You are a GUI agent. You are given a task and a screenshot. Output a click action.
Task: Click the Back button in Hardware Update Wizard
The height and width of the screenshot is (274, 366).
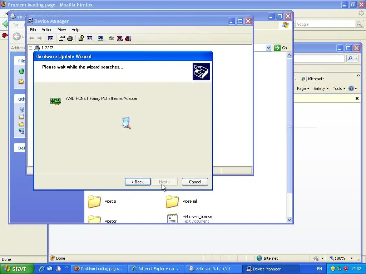(138, 182)
